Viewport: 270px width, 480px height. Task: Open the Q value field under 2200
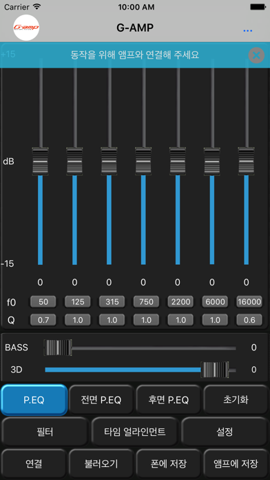pos(180,320)
